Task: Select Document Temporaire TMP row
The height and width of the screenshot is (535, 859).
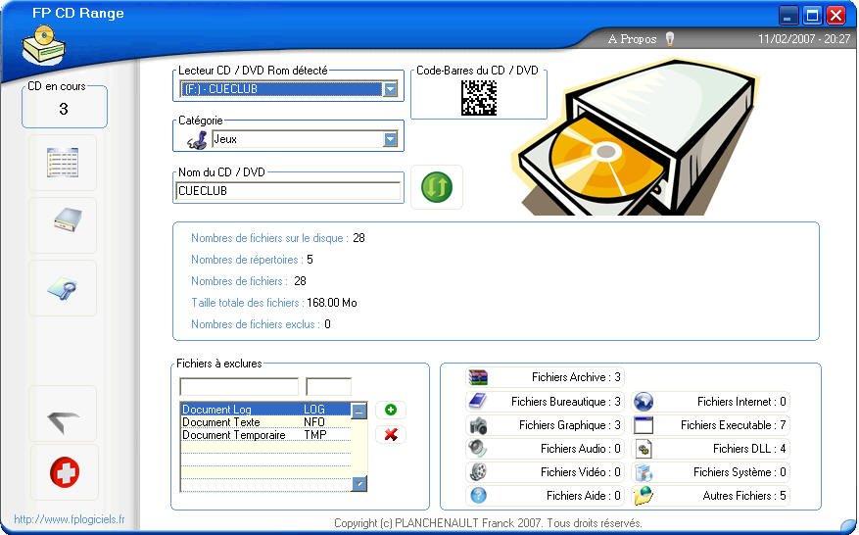Action: 264,435
